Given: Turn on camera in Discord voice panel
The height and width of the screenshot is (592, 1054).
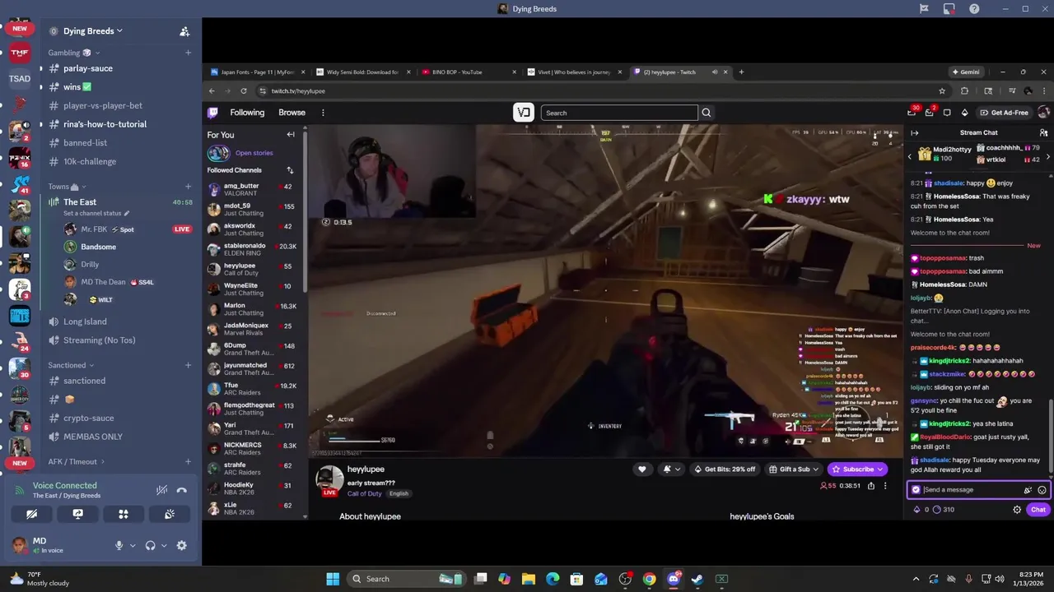Looking at the screenshot, I should (x=31, y=514).
